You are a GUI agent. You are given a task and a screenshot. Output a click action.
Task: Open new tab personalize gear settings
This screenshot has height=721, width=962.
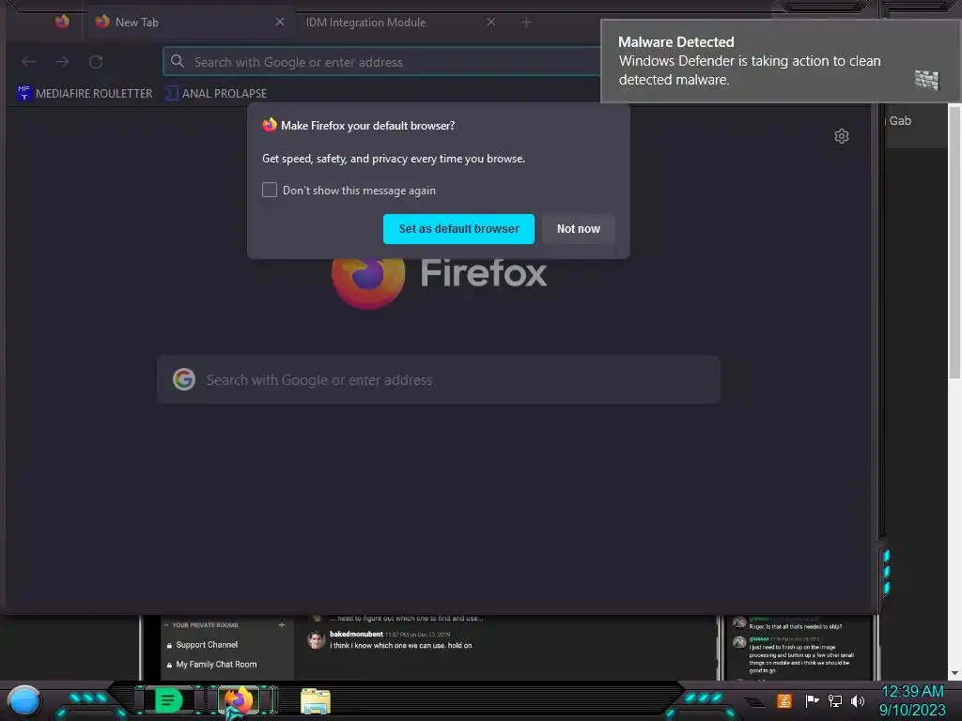[842, 136]
